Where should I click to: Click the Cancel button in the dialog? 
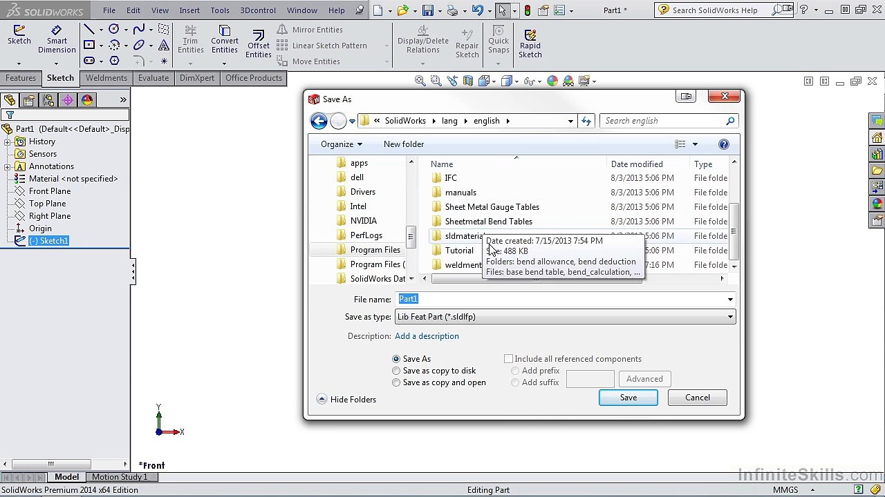[698, 398]
